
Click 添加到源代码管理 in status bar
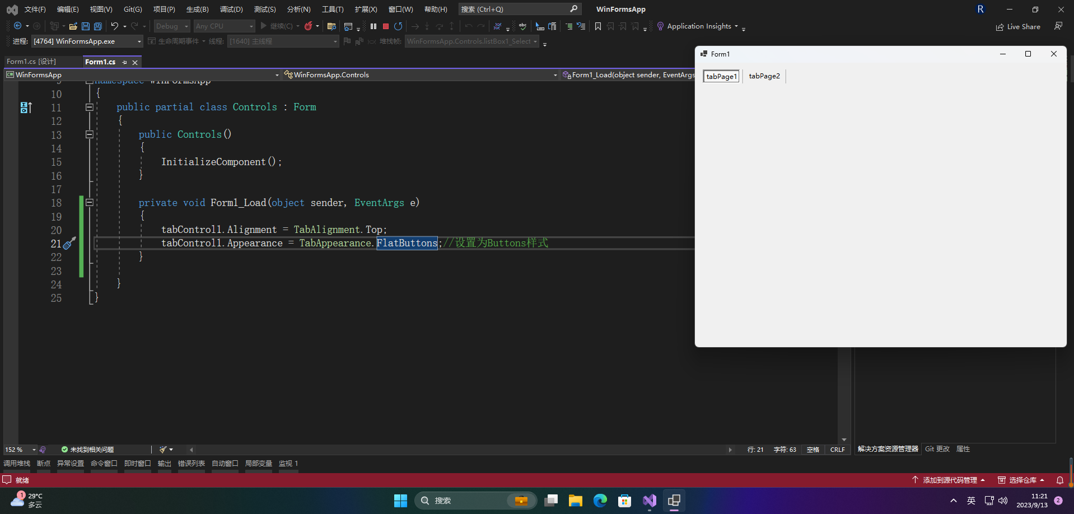(x=949, y=480)
